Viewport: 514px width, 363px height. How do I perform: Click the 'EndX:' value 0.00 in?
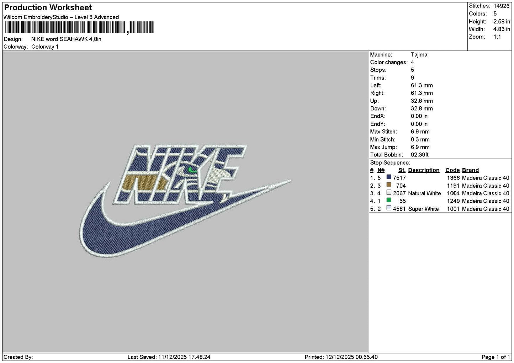(x=419, y=116)
